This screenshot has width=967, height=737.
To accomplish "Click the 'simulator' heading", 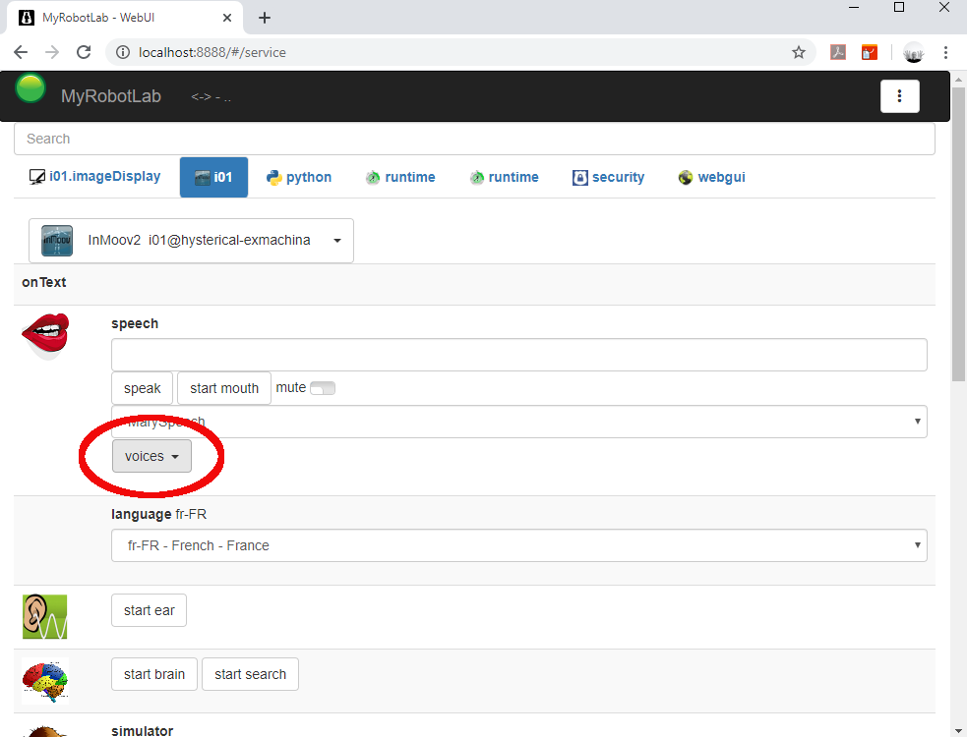I will (x=143, y=731).
